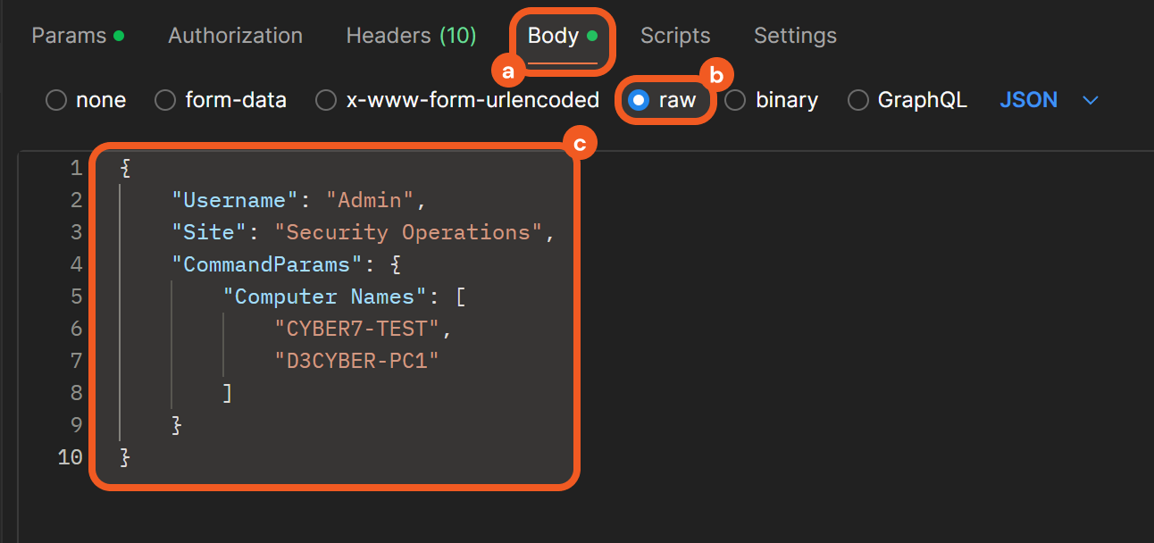
Task: Click the orange annotation badge labeled b
Action: click(715, 72)
